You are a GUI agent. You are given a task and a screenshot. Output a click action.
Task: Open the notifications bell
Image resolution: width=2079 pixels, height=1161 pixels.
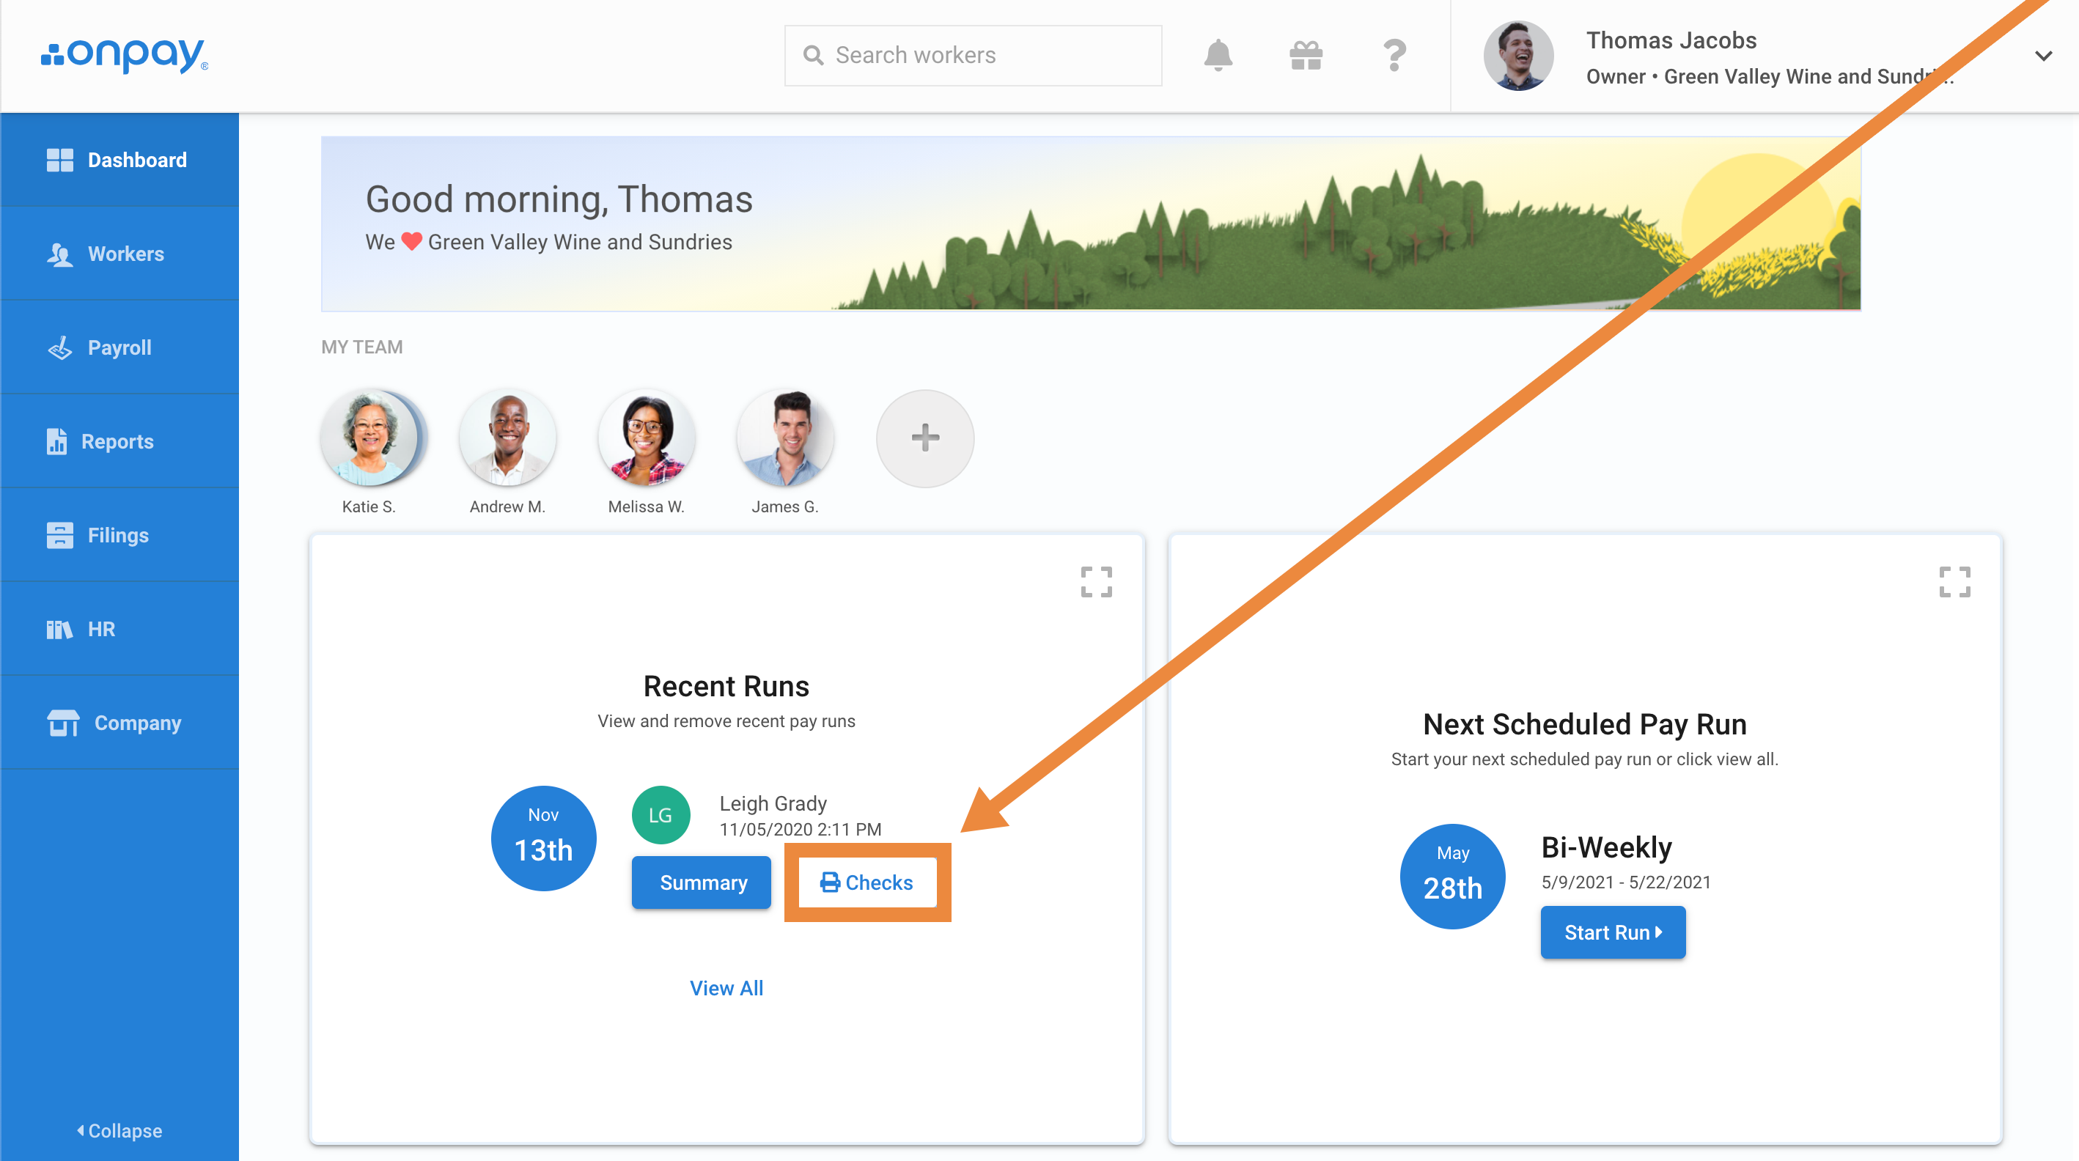click(x=1218, y=56)
